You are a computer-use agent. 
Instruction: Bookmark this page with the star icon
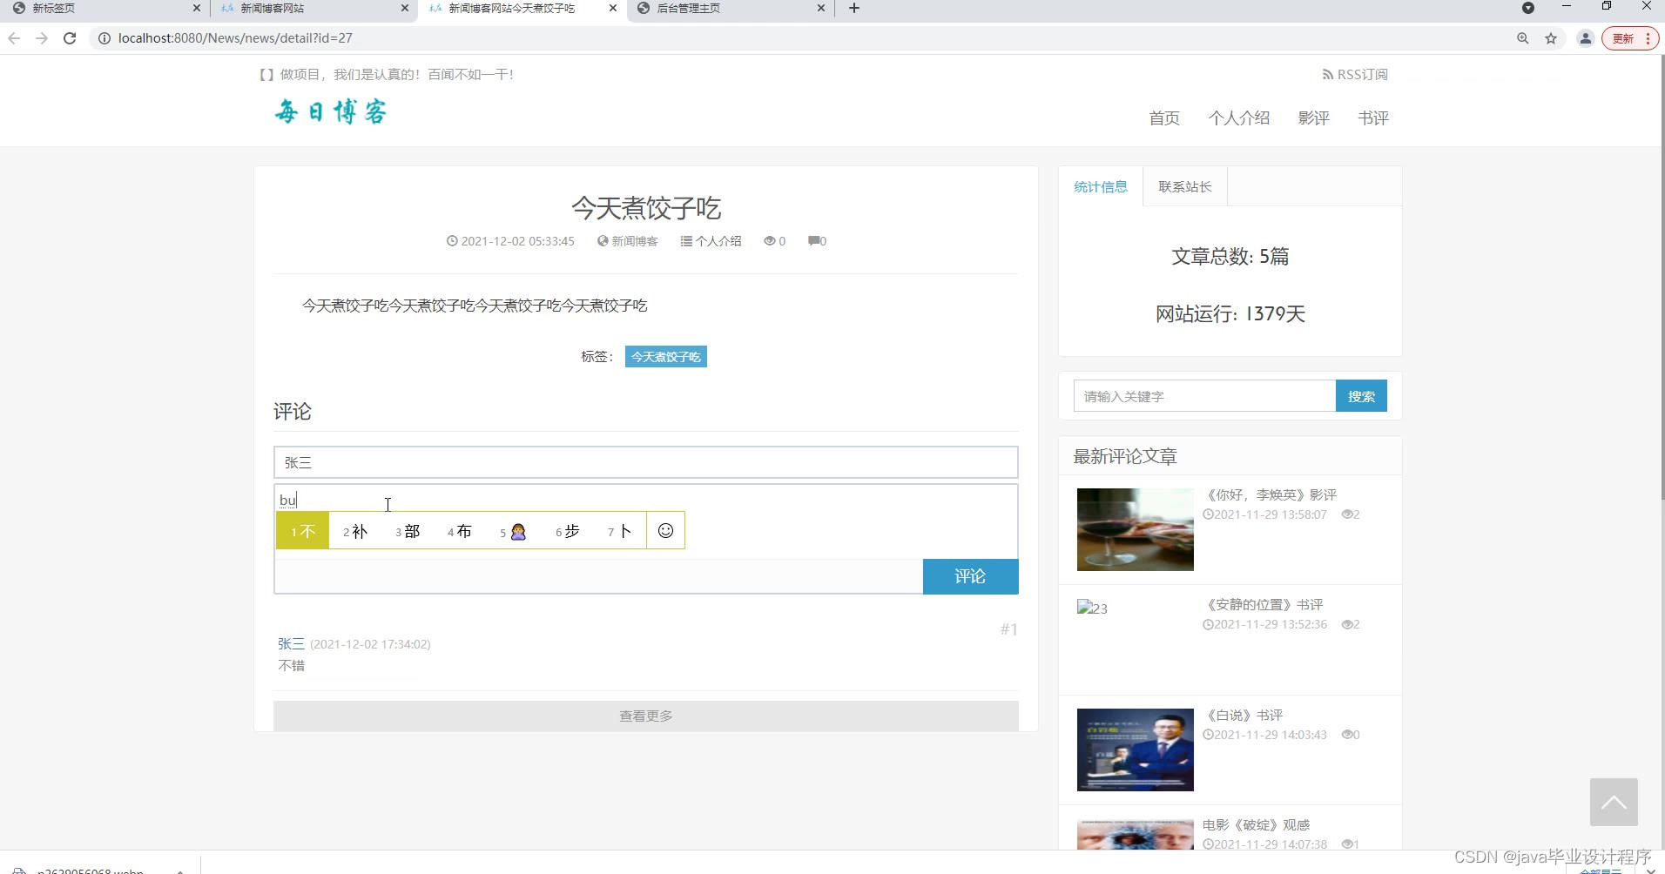[x=1551, y=38]
